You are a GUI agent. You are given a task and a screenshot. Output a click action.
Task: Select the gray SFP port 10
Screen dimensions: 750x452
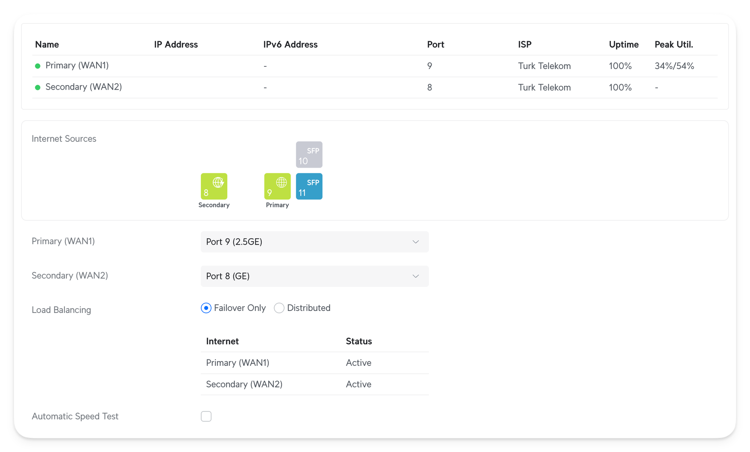tap(309, 155)
